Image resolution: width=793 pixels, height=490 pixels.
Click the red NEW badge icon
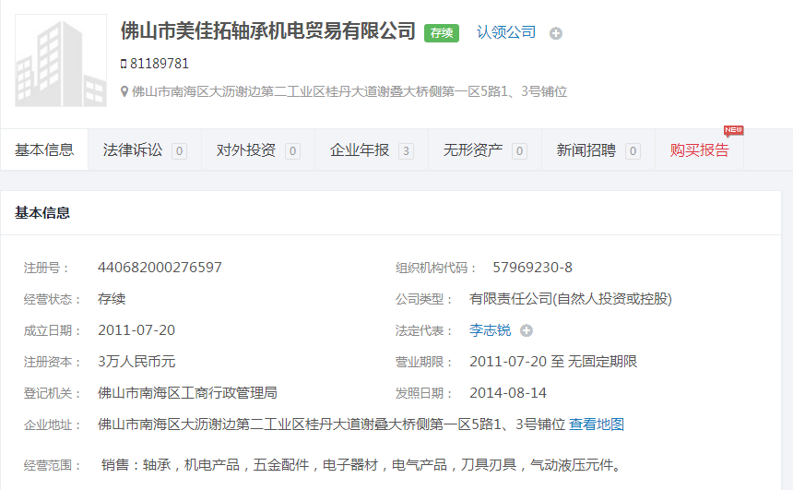point(733,130)
